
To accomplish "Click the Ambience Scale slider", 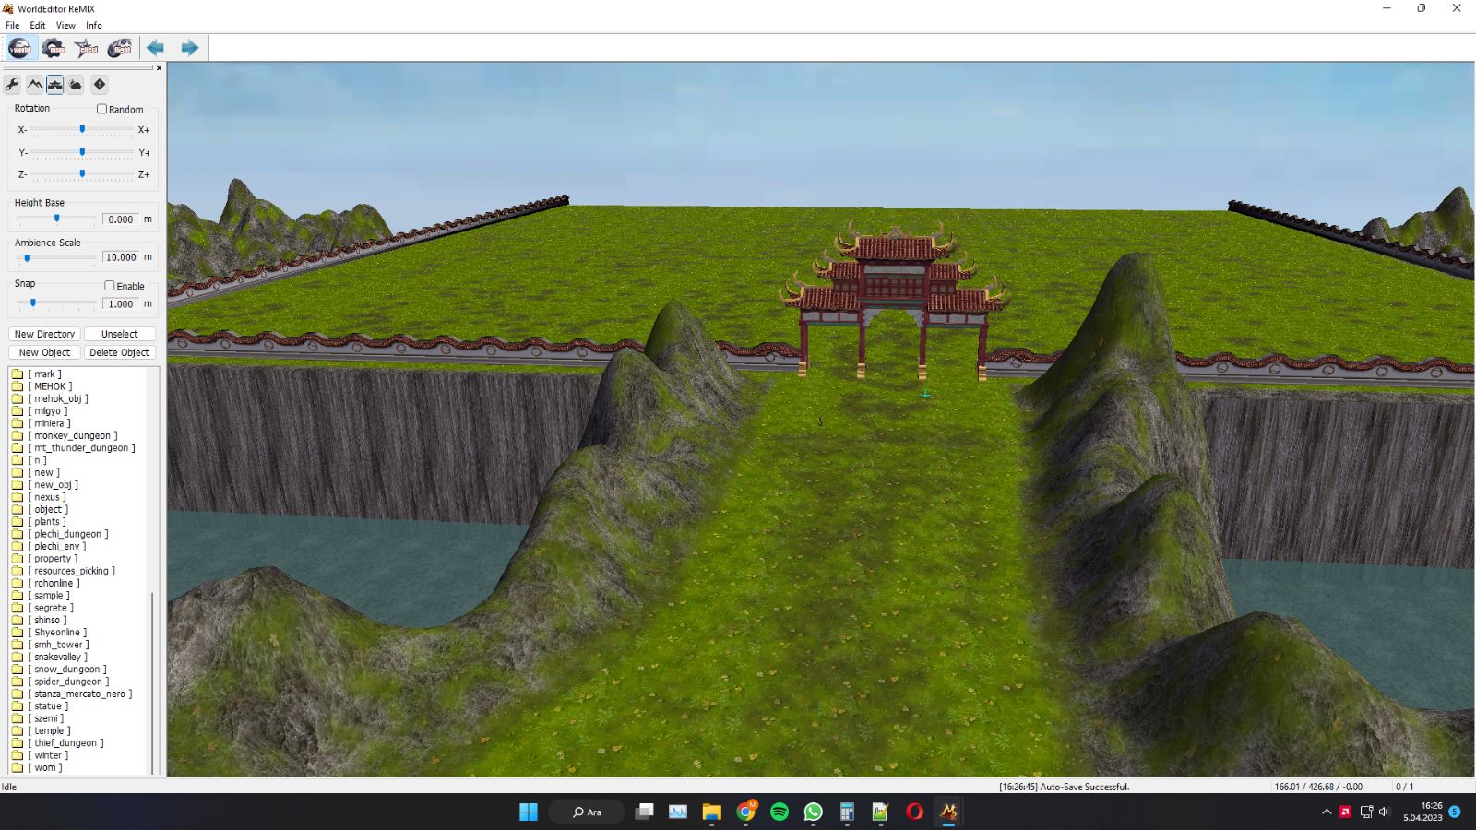I will click(56, 258).
